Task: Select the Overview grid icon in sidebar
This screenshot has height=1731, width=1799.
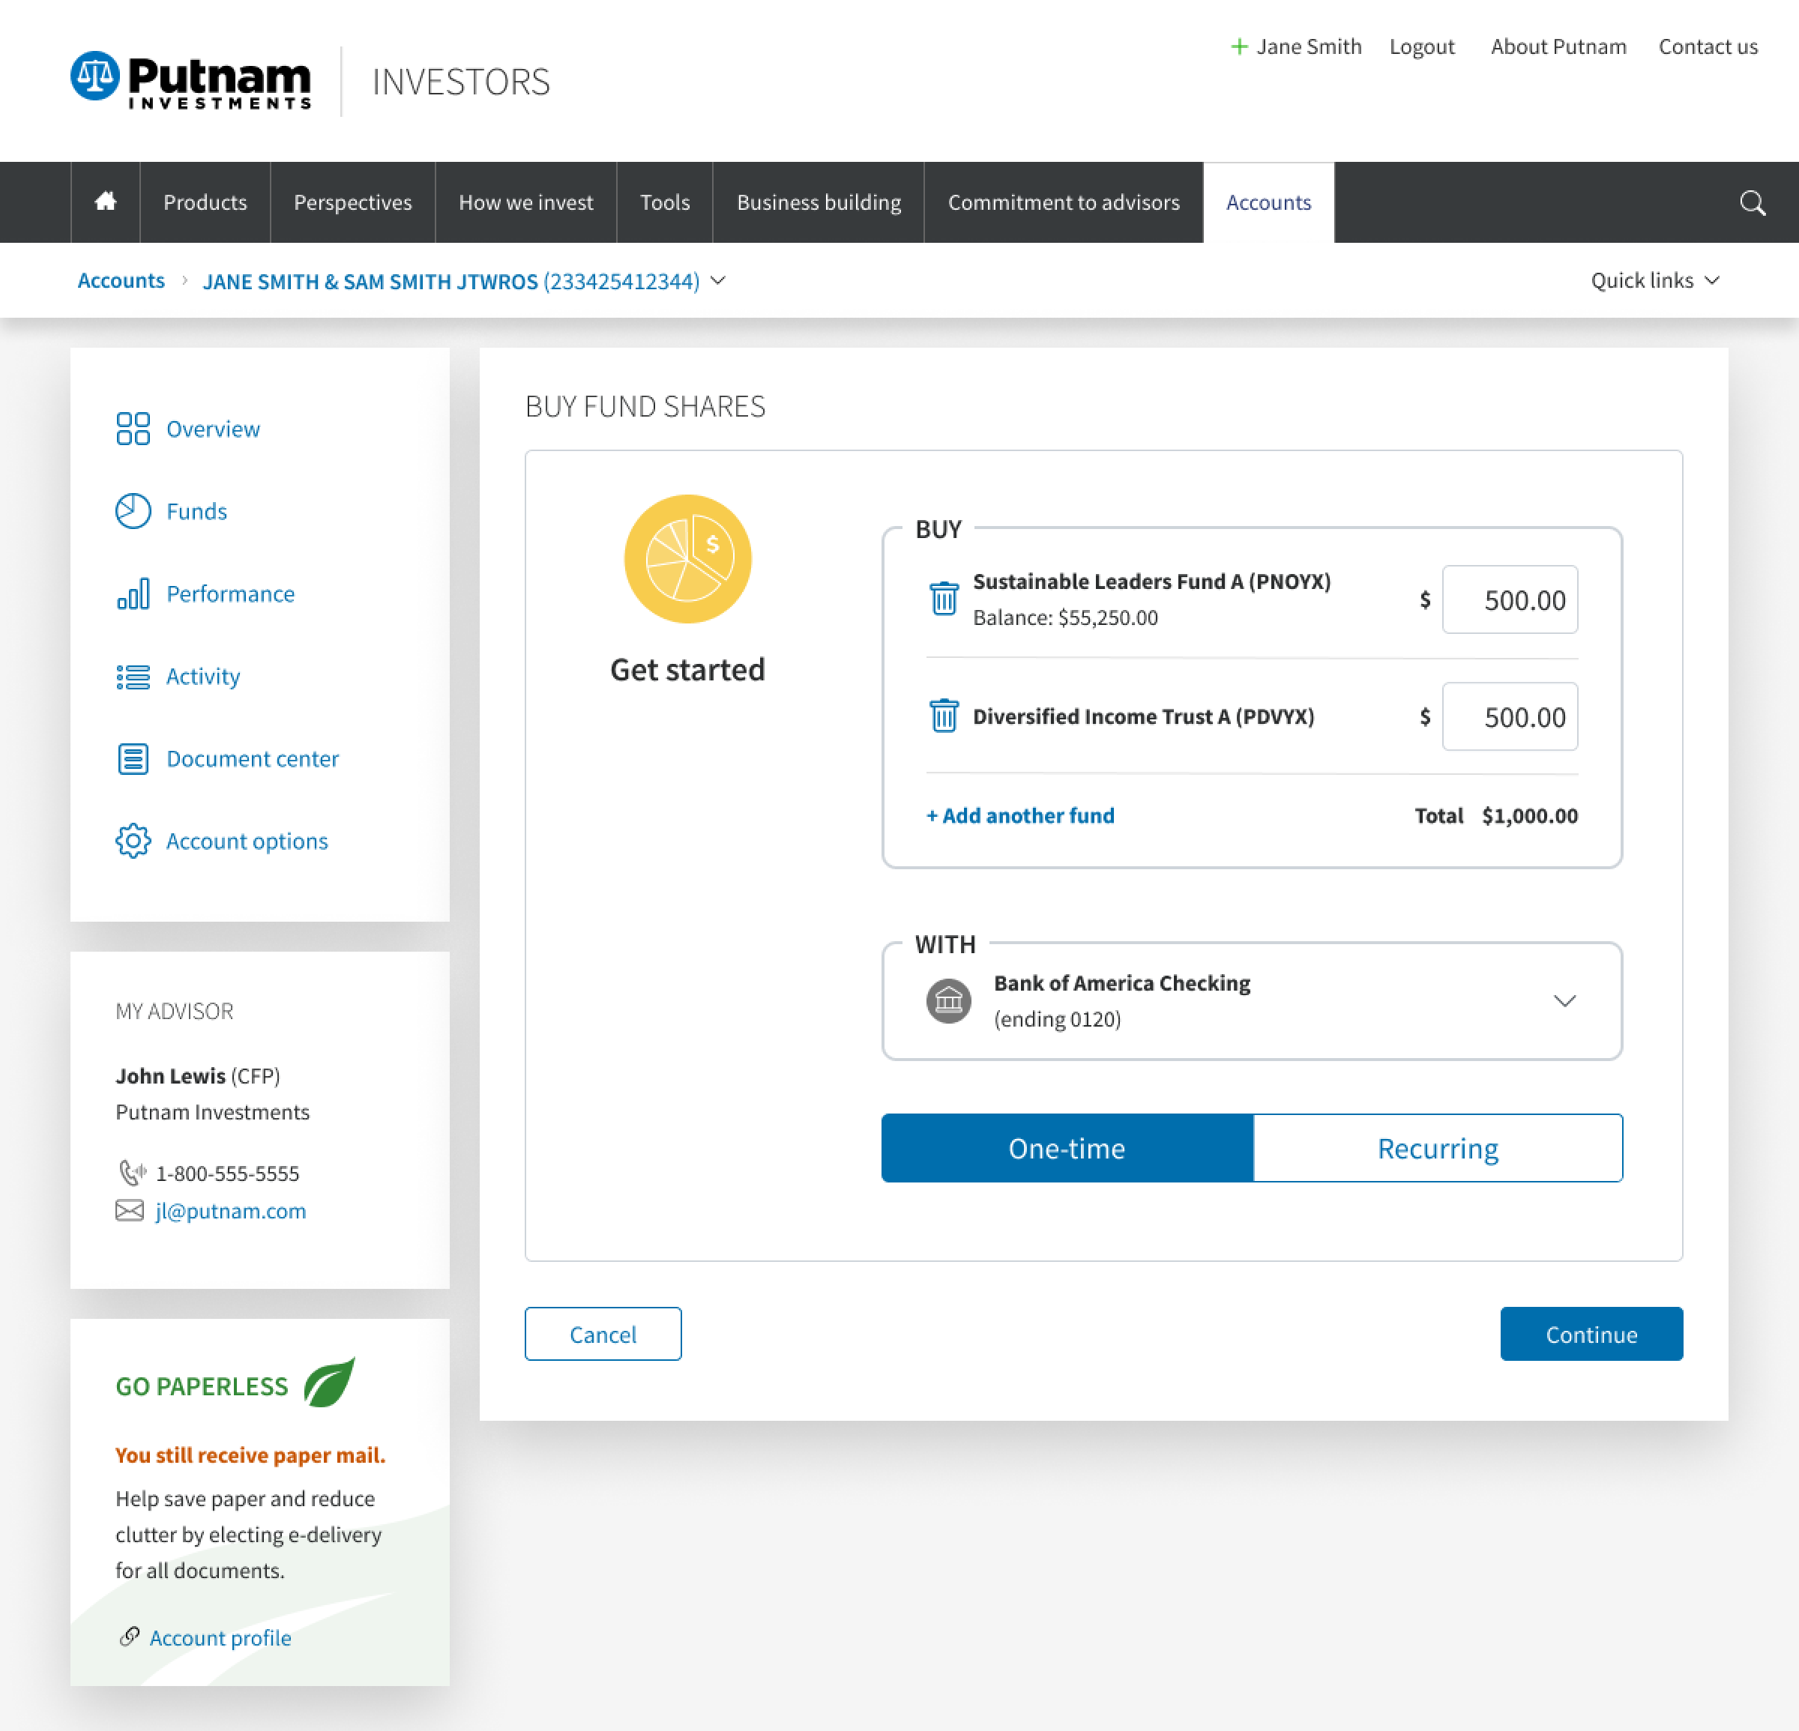Action: 133,427
